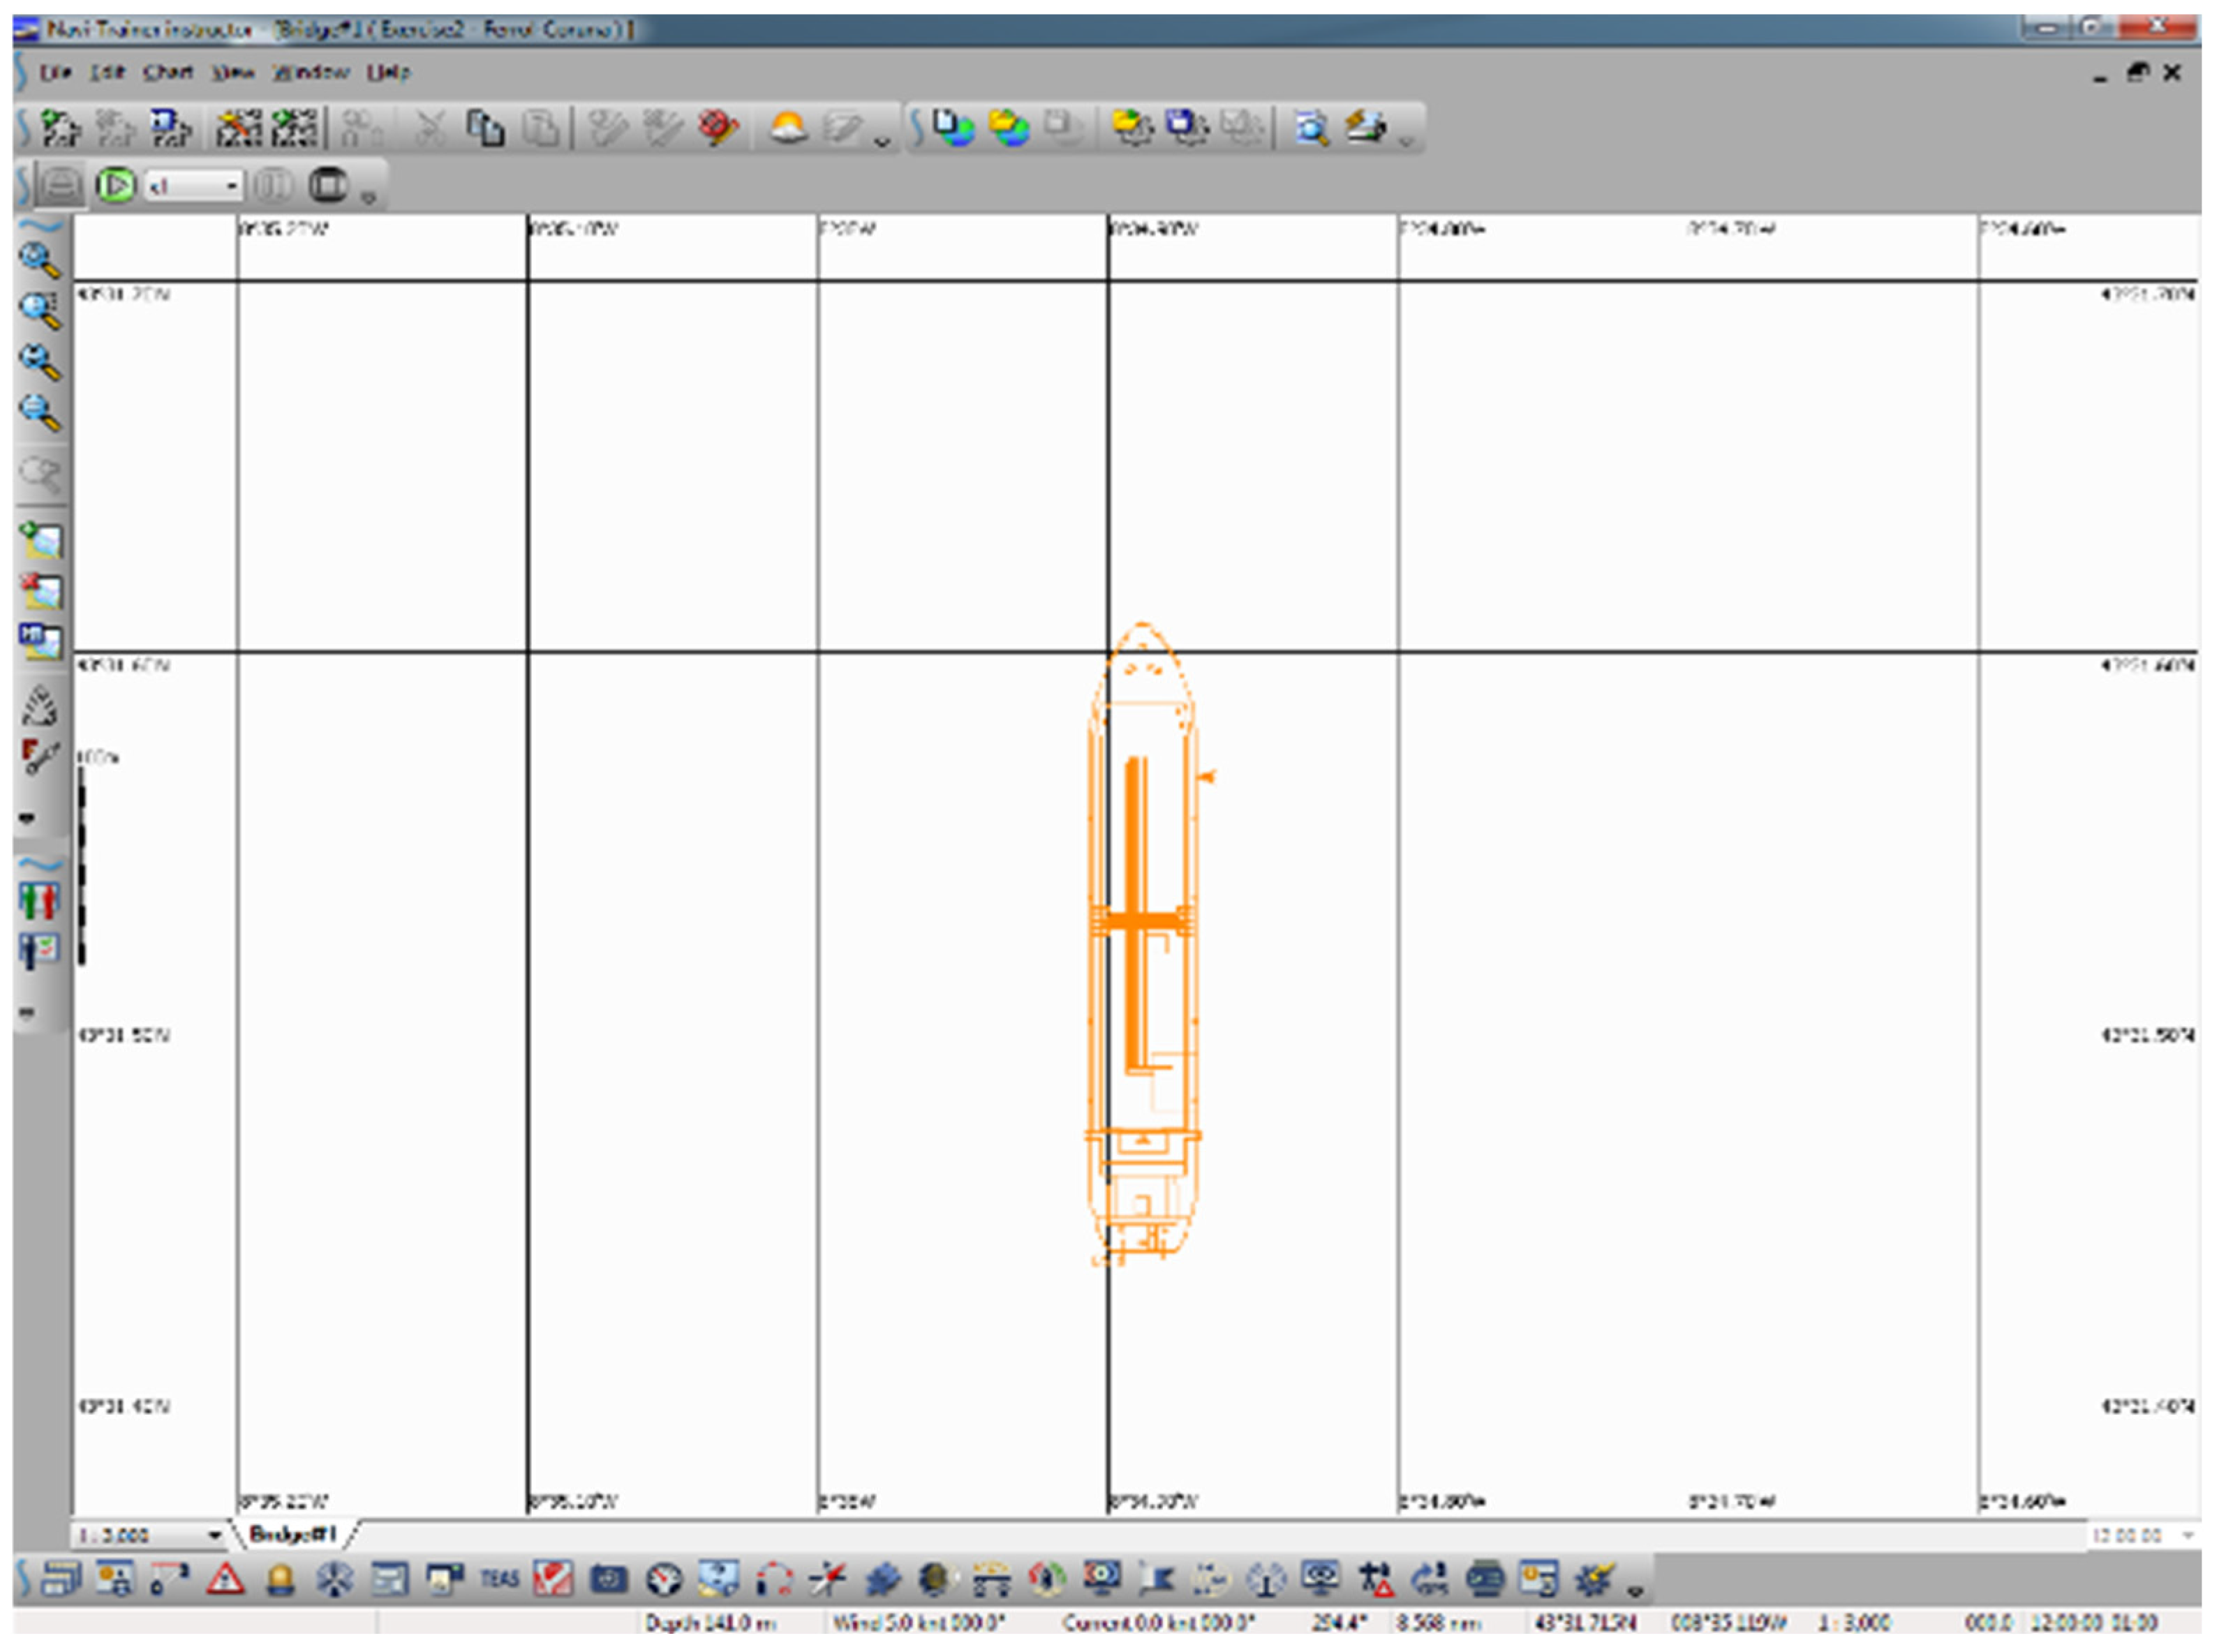Screen dimensions: 2219x1652
Task: Click the red lifebuoy icon in toolbar
Action: 718,128
